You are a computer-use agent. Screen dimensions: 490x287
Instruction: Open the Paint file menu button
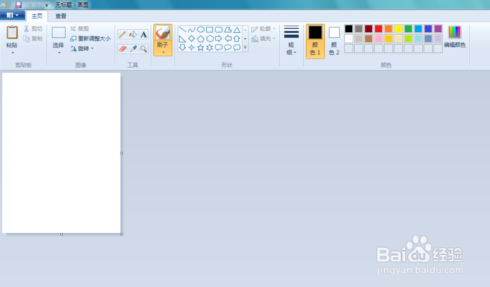click(x=13, y=15)
